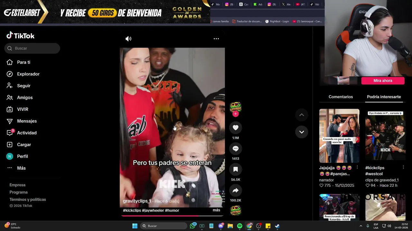
Task: Open the 'Oye Andrés' kickclips thumbnail
Action: point(385,136)
